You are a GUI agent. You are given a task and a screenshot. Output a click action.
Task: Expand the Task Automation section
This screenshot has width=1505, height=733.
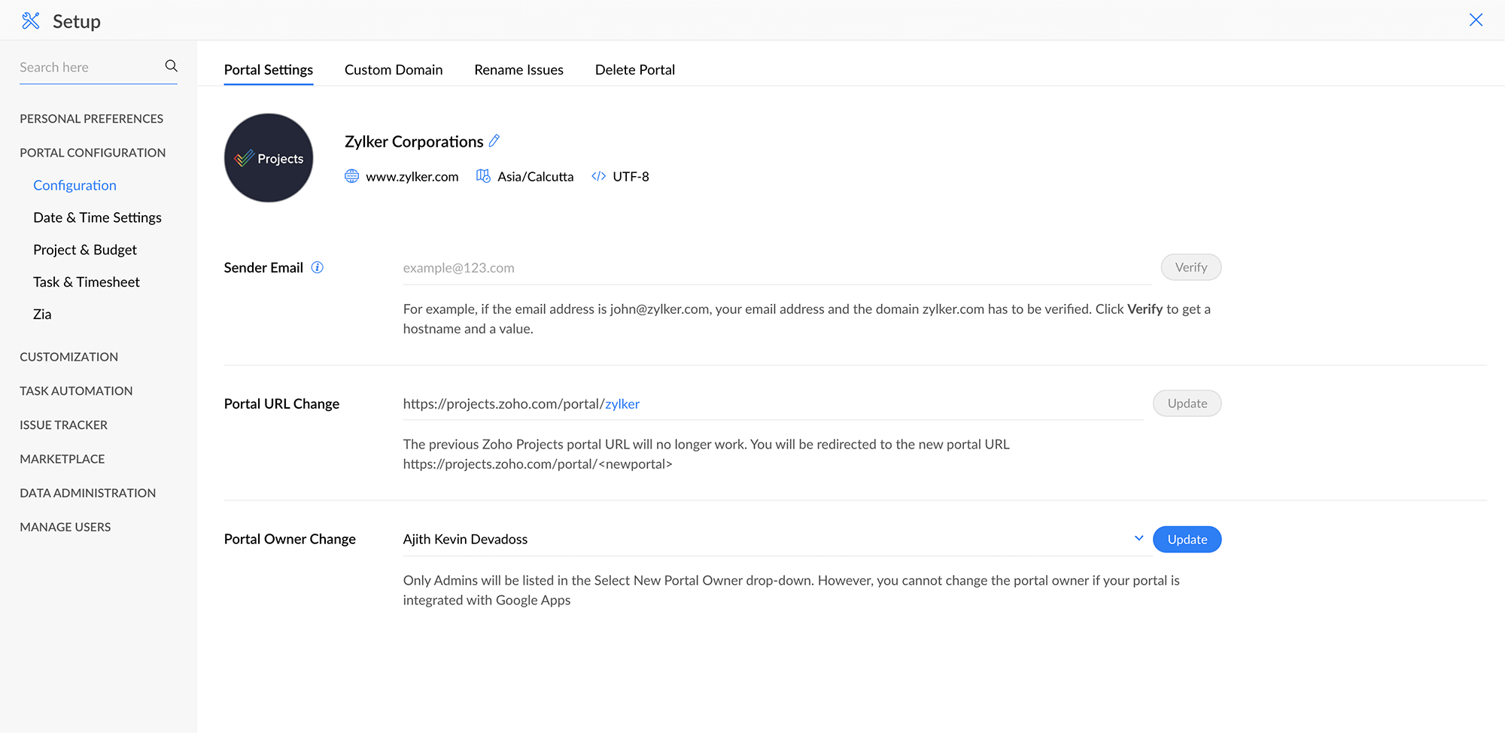[76, 391]
